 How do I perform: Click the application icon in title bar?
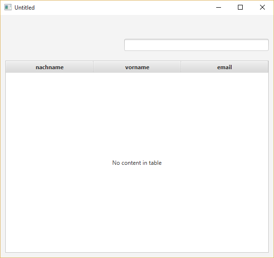tap(8, 7)
